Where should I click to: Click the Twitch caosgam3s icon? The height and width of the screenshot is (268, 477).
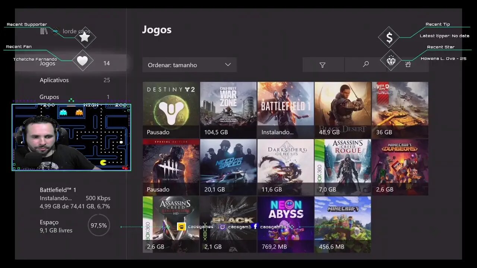pos(222,227)
